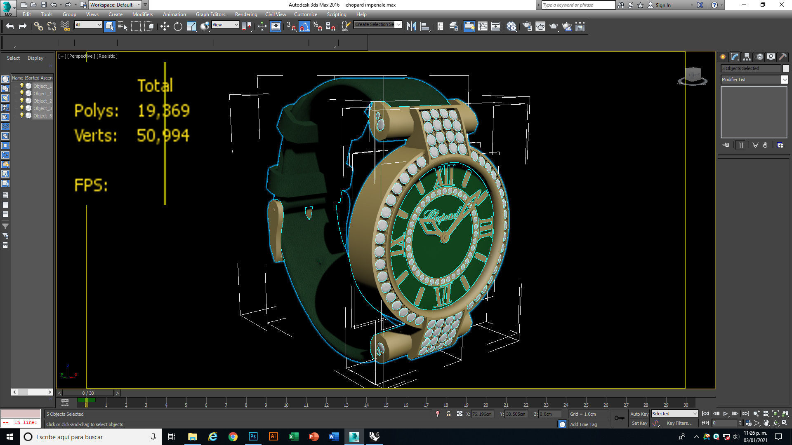Toggle Window/Crossing selection mode
The height and width of the screenshot is (445, 792).
(x=149, y=26)
